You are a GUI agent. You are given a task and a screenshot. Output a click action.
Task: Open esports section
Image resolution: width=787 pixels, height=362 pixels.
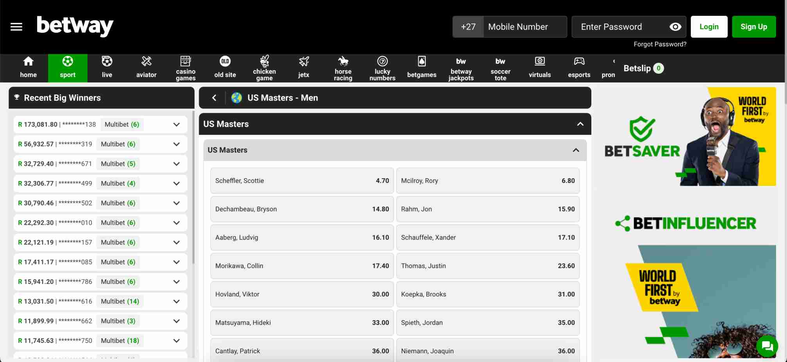coord(579,68)
